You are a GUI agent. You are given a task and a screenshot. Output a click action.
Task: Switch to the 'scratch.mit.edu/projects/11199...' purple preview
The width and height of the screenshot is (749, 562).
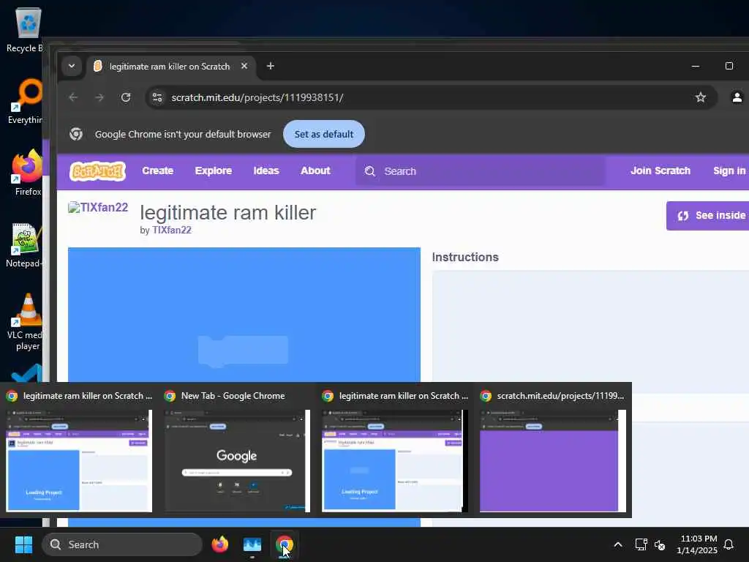(553, 461)
